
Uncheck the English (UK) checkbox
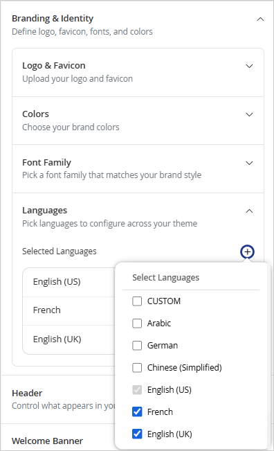137,434
